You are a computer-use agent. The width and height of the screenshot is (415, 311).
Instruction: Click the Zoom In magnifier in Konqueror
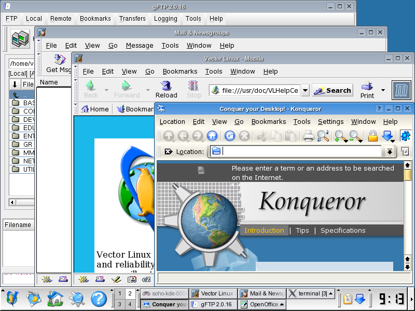point(340,136)
